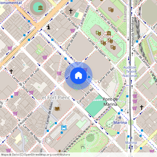Click the Carrer de Nàpols street label
Screen dimensions: 157x157
pyautogui.click(x=32, y=134)
